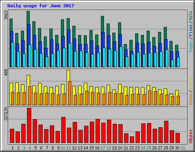Screen dimensions: 195x152
Task: Click the orange Sites bar for day 25
Action: 150,98
